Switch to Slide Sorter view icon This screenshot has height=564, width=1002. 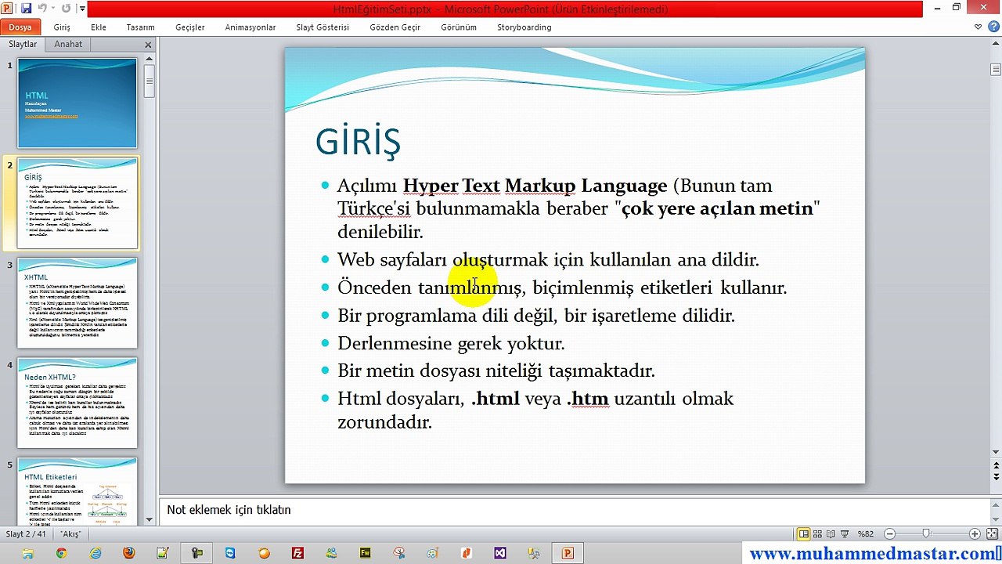click(818, 534)
